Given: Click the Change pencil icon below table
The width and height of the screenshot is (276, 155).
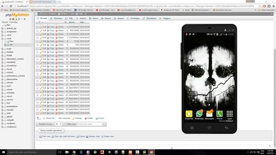Looking at the screenshot, I should click(x=73, y=118).
